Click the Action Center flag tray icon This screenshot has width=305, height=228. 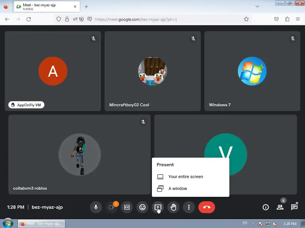click(261, 224)
